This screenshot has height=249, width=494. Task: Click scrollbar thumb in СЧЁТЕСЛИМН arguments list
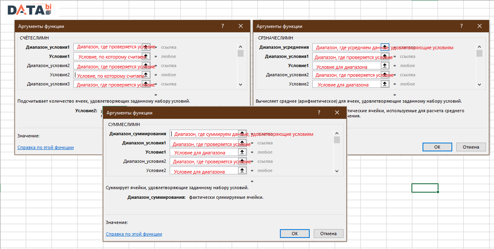241,53
